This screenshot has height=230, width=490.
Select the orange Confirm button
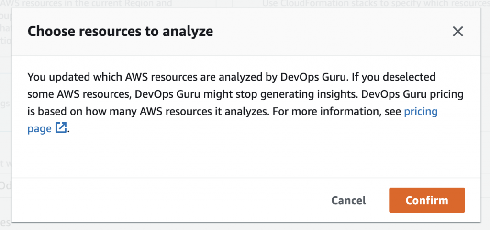[x=427, y=200]
